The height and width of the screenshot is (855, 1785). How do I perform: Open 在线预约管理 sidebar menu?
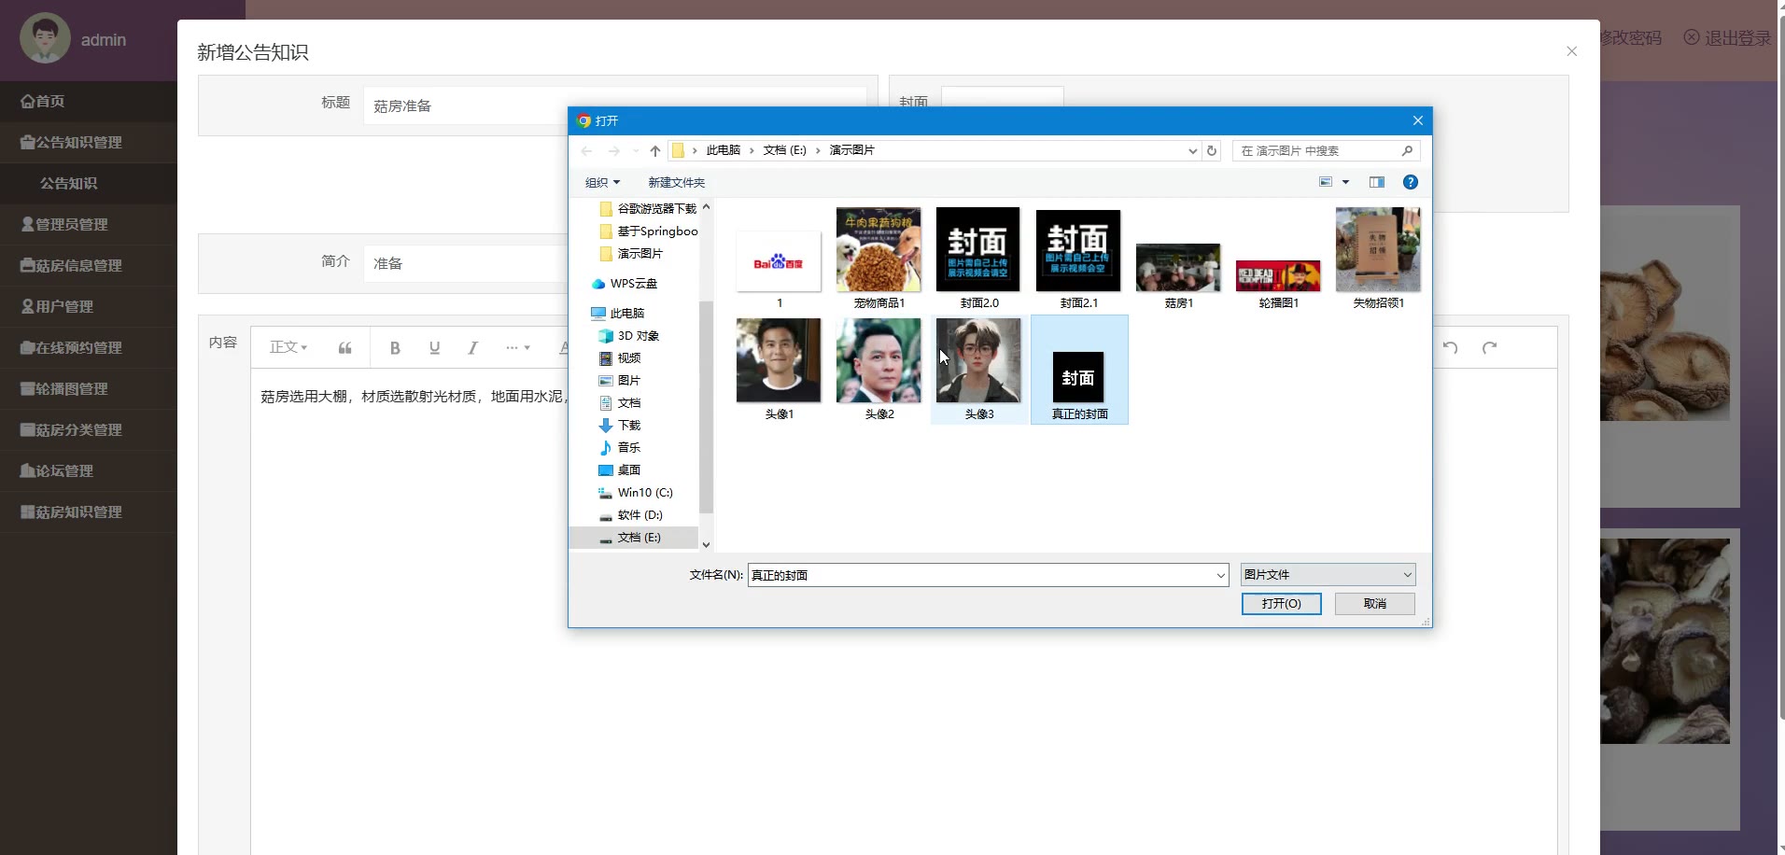pos(89,347)
